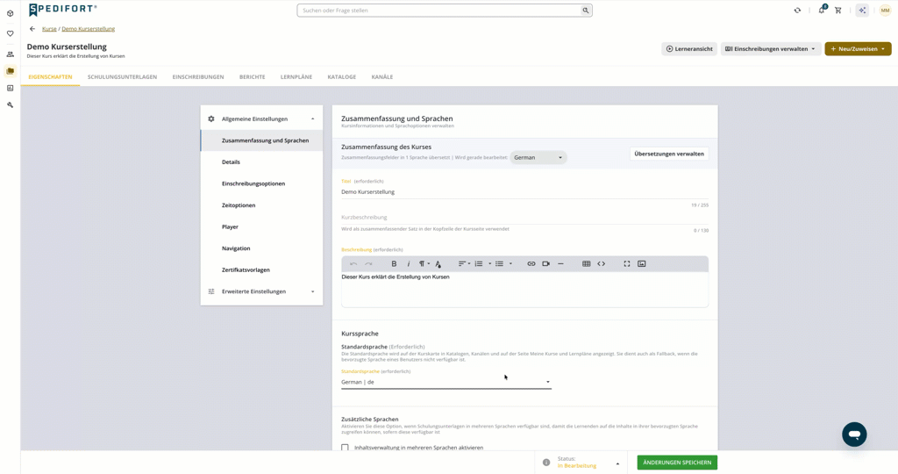Switch the editor to code view

(x=602, y=263)
